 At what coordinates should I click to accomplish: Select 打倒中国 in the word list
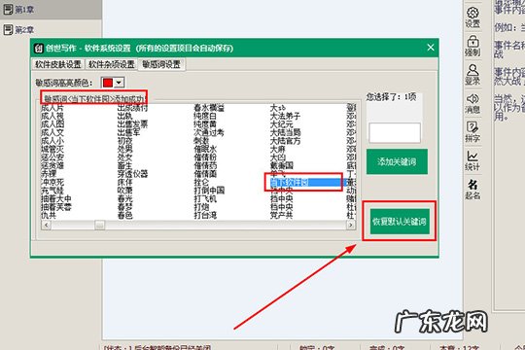pos(209,191)
